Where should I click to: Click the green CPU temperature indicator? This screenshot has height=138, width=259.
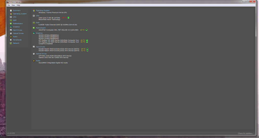(68, 18)
